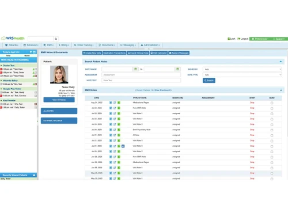Open the Documents menu
Image resolution: width=288 pixels, height=216 pixels.
107,45
